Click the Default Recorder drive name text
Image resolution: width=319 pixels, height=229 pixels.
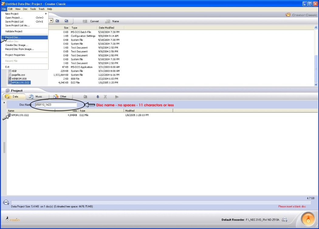tap(262, 220)
